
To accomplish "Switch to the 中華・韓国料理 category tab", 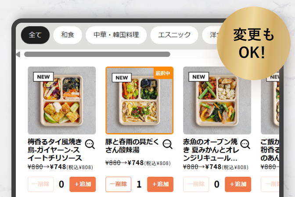I will pos(116,35).
